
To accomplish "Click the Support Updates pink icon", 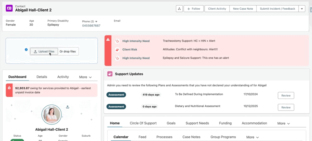I will (110, 74).
